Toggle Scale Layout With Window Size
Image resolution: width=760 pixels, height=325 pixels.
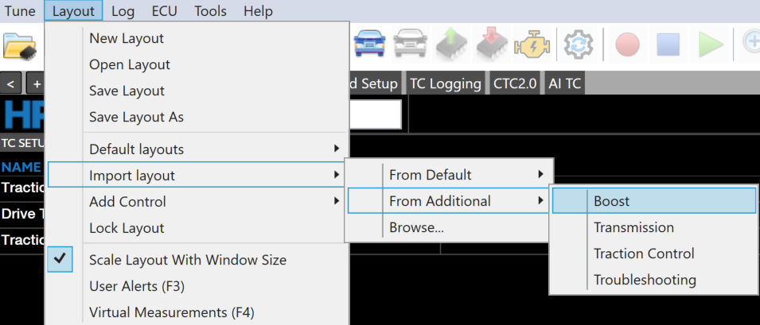[188, 260]
